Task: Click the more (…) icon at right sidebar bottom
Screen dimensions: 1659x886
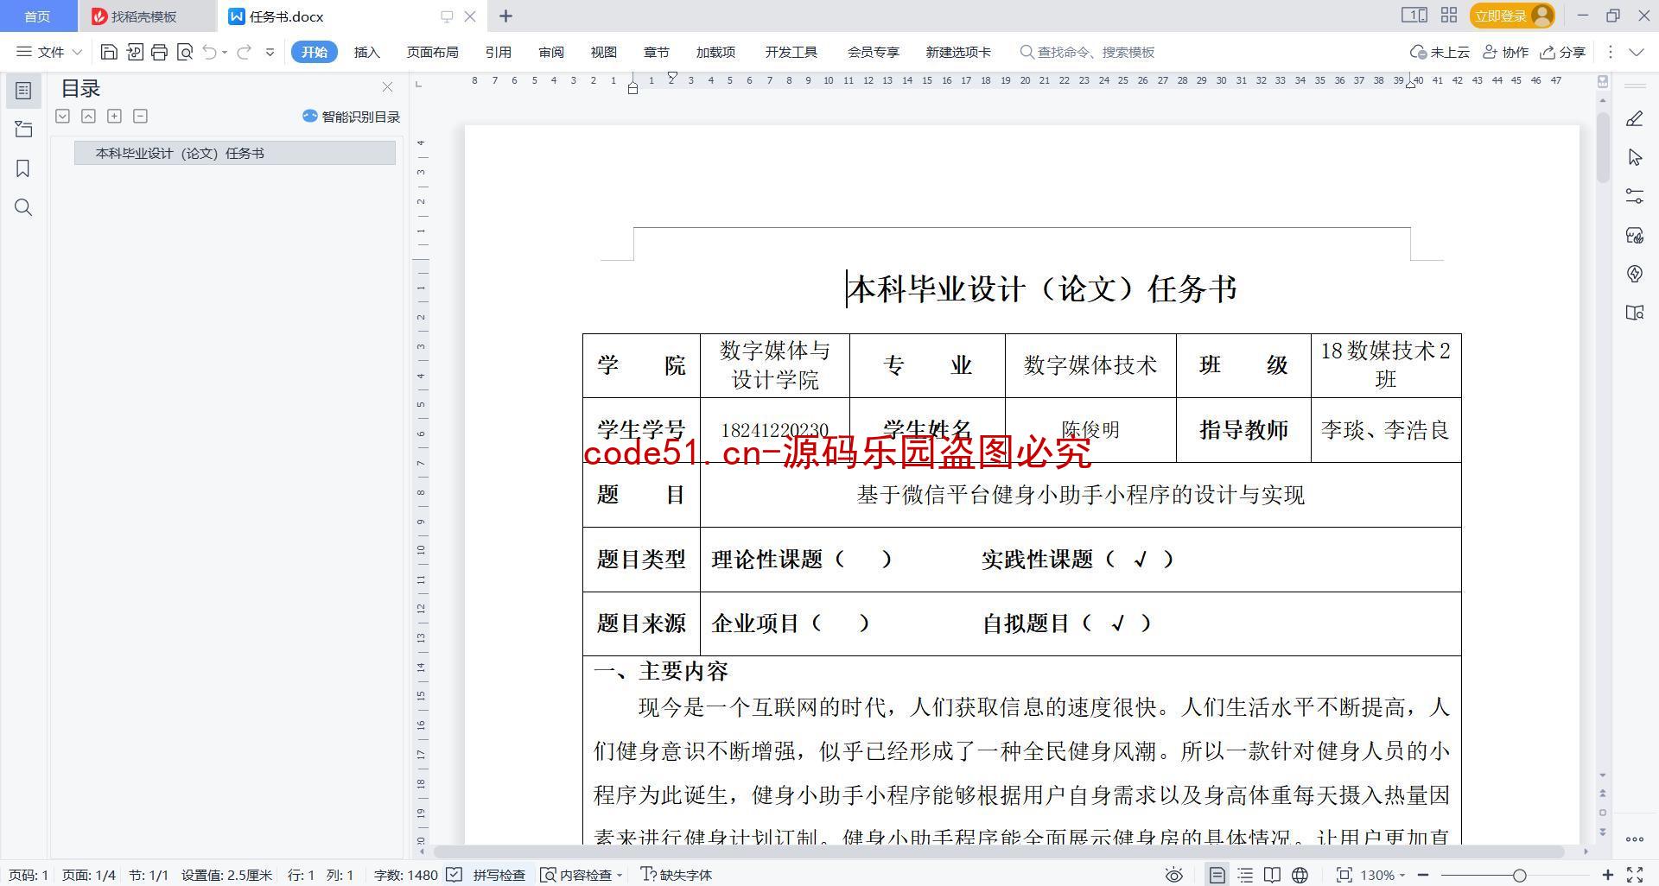Action: [1634, 839]
